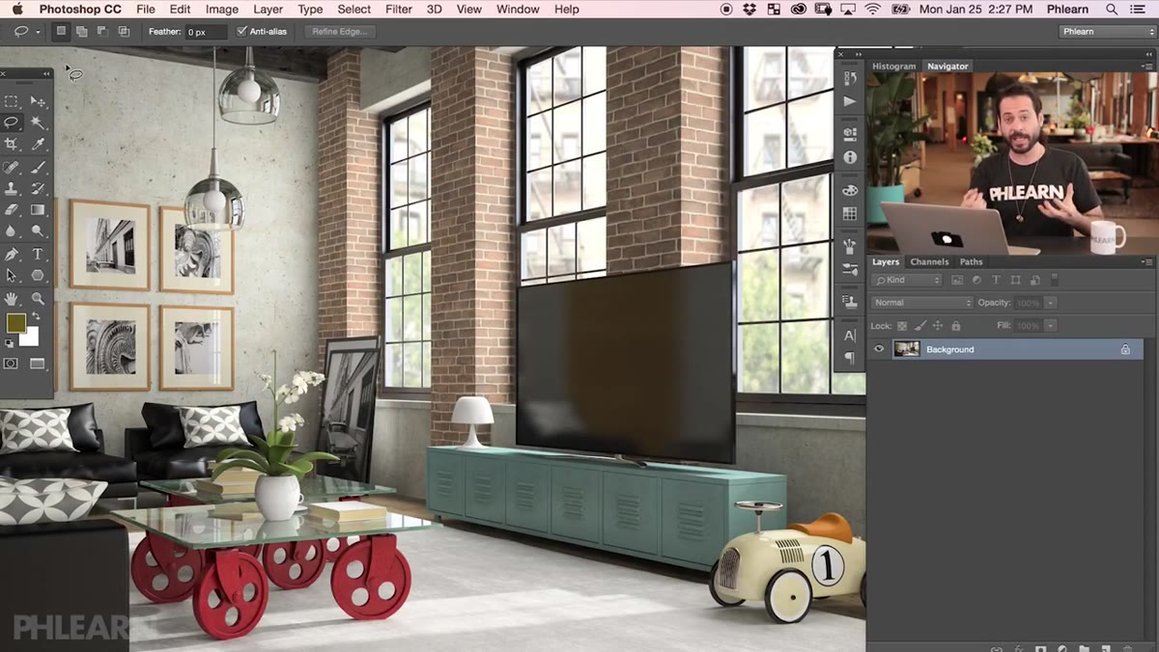Image resolution: width=1159 pixels, height=652 pixels.
Task: Toggle Background layer visibility eye
Action: [x=879, y=349]
